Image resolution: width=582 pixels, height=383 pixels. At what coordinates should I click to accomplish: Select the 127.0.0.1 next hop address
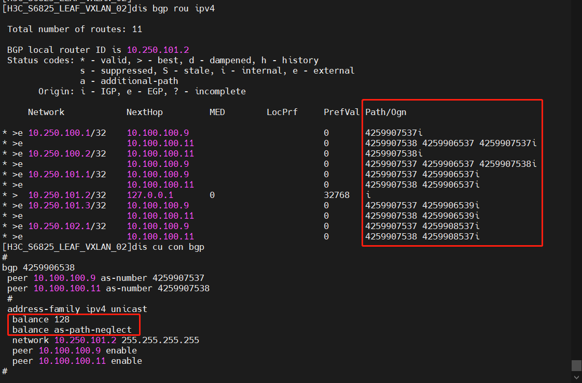point(150,195)
